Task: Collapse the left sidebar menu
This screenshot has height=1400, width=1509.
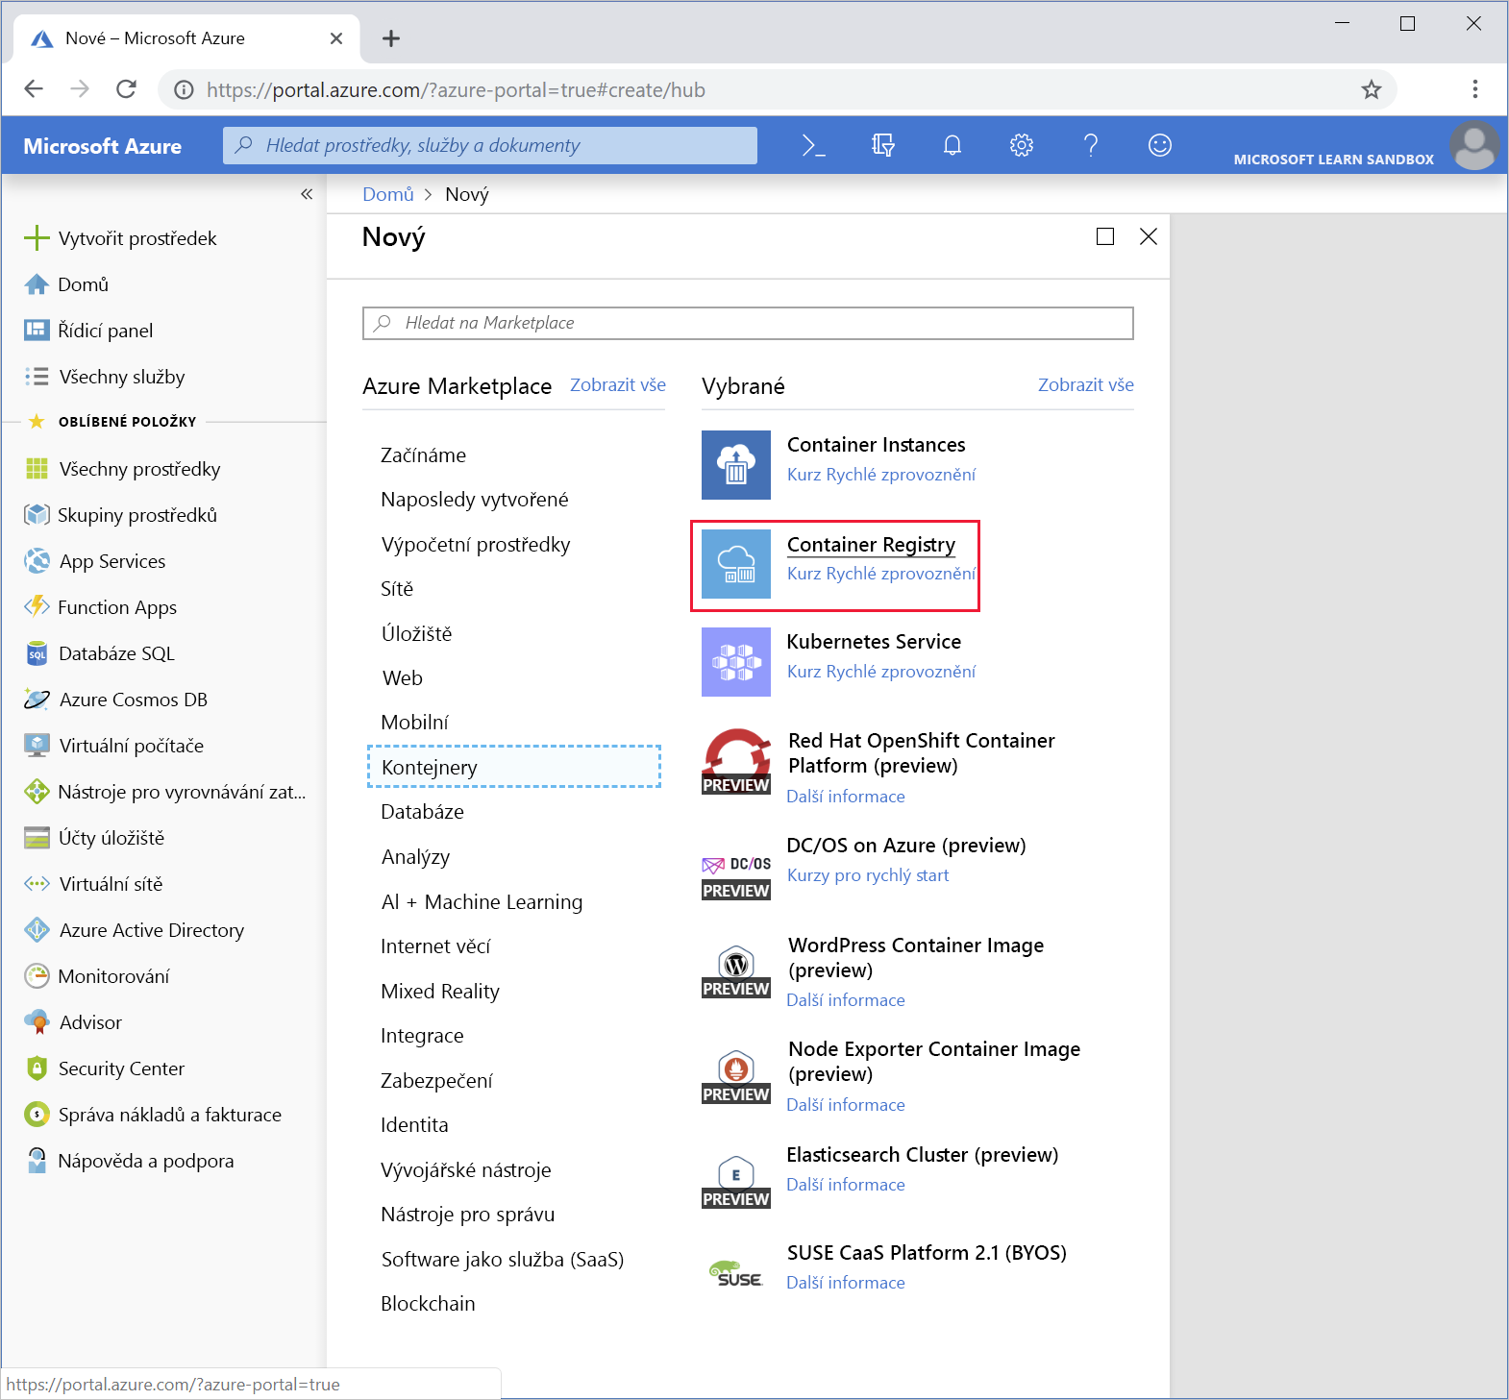Action: click(x=307, y=194)
